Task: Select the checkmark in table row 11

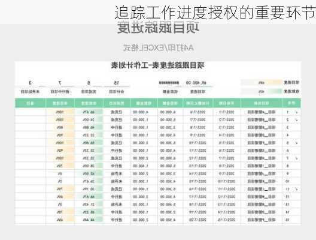Action: tap(296, 189)
